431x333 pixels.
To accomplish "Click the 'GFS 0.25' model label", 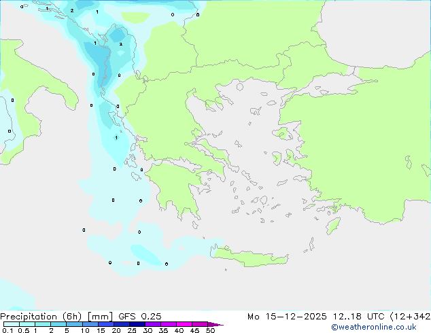I will pyautogui.click(x=140, y=317).
